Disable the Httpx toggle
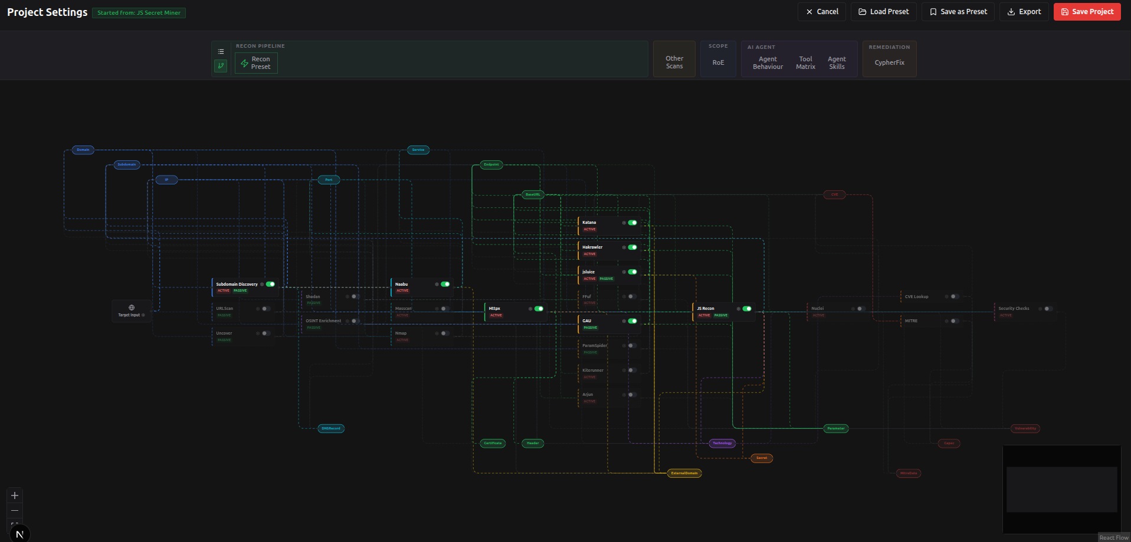 539,309
